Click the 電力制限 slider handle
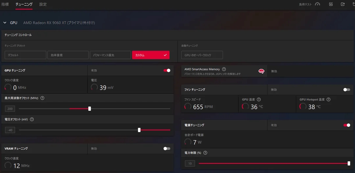This screenshot has width=355, height=173. click(349, 163)
